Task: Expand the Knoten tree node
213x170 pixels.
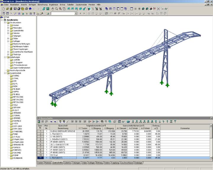Action: point(8,25)
